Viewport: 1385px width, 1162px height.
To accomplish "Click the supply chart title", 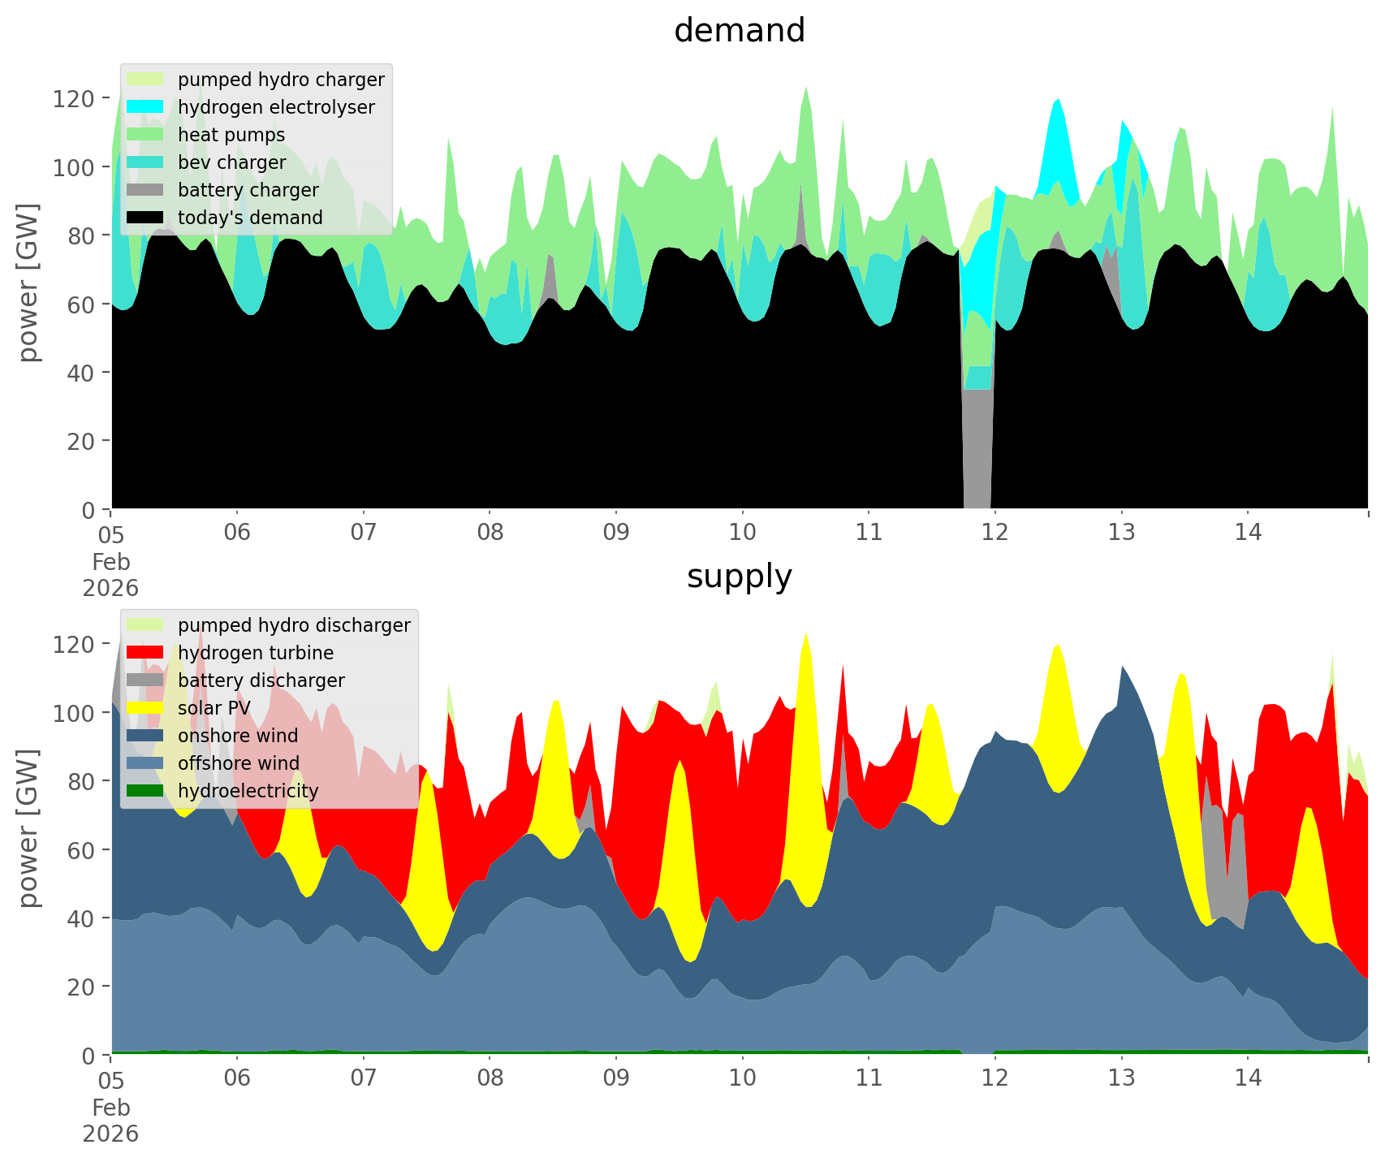I will [x=739, y=577].
